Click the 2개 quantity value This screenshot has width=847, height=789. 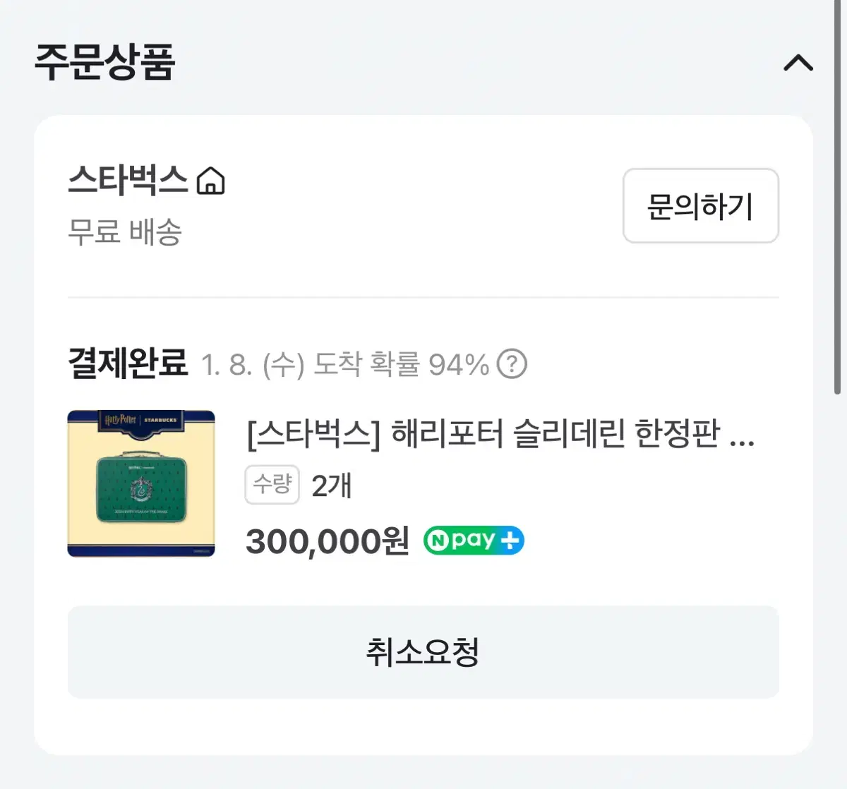click(331, 486)
